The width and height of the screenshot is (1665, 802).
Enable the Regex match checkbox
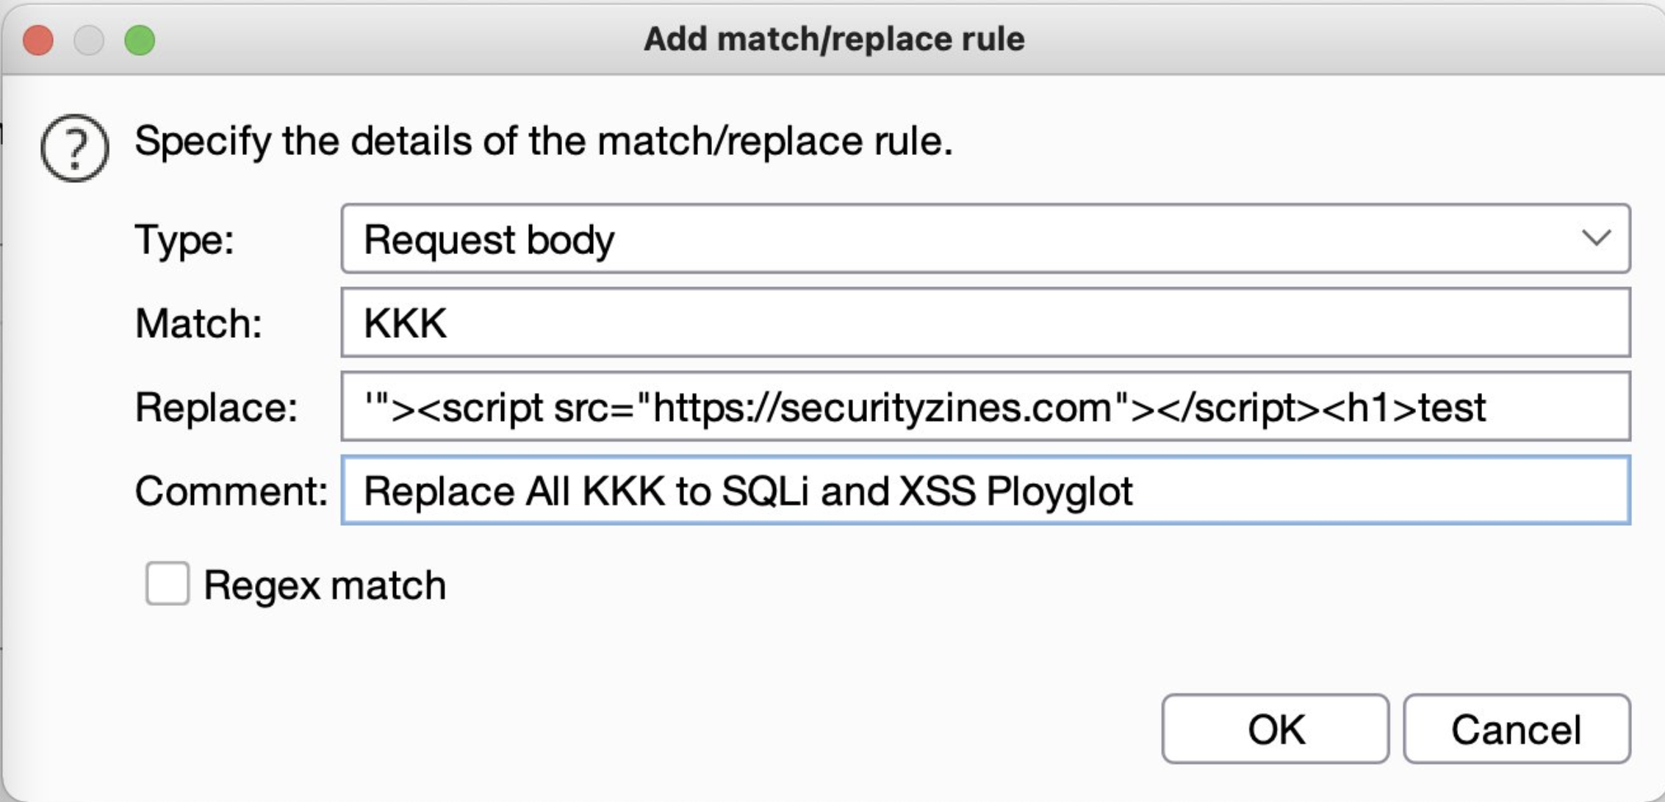[168, 584]
